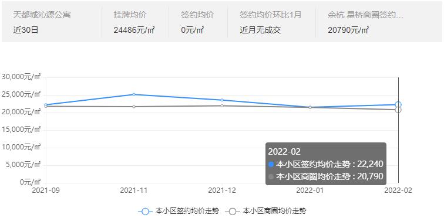Click the gray data point at 2022-02

(x=398, y=110)
